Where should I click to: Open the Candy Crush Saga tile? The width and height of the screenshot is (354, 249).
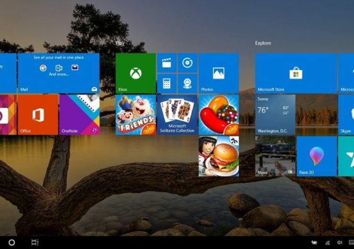(x=219, y=114)
